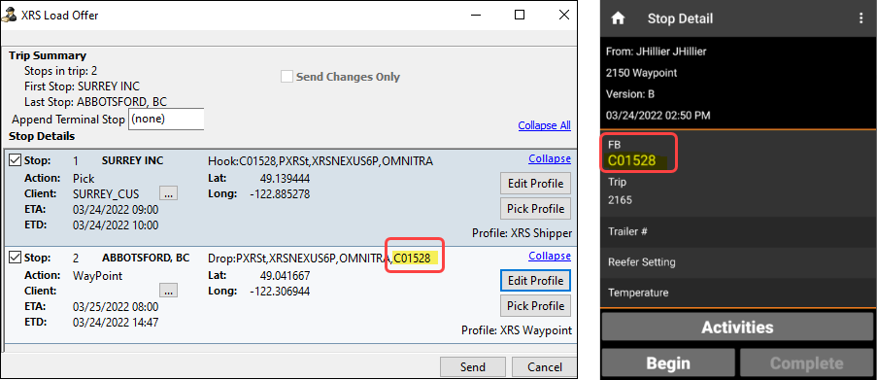Tap the Begin button
877x380 pixels.
click(x=668, y=363)
